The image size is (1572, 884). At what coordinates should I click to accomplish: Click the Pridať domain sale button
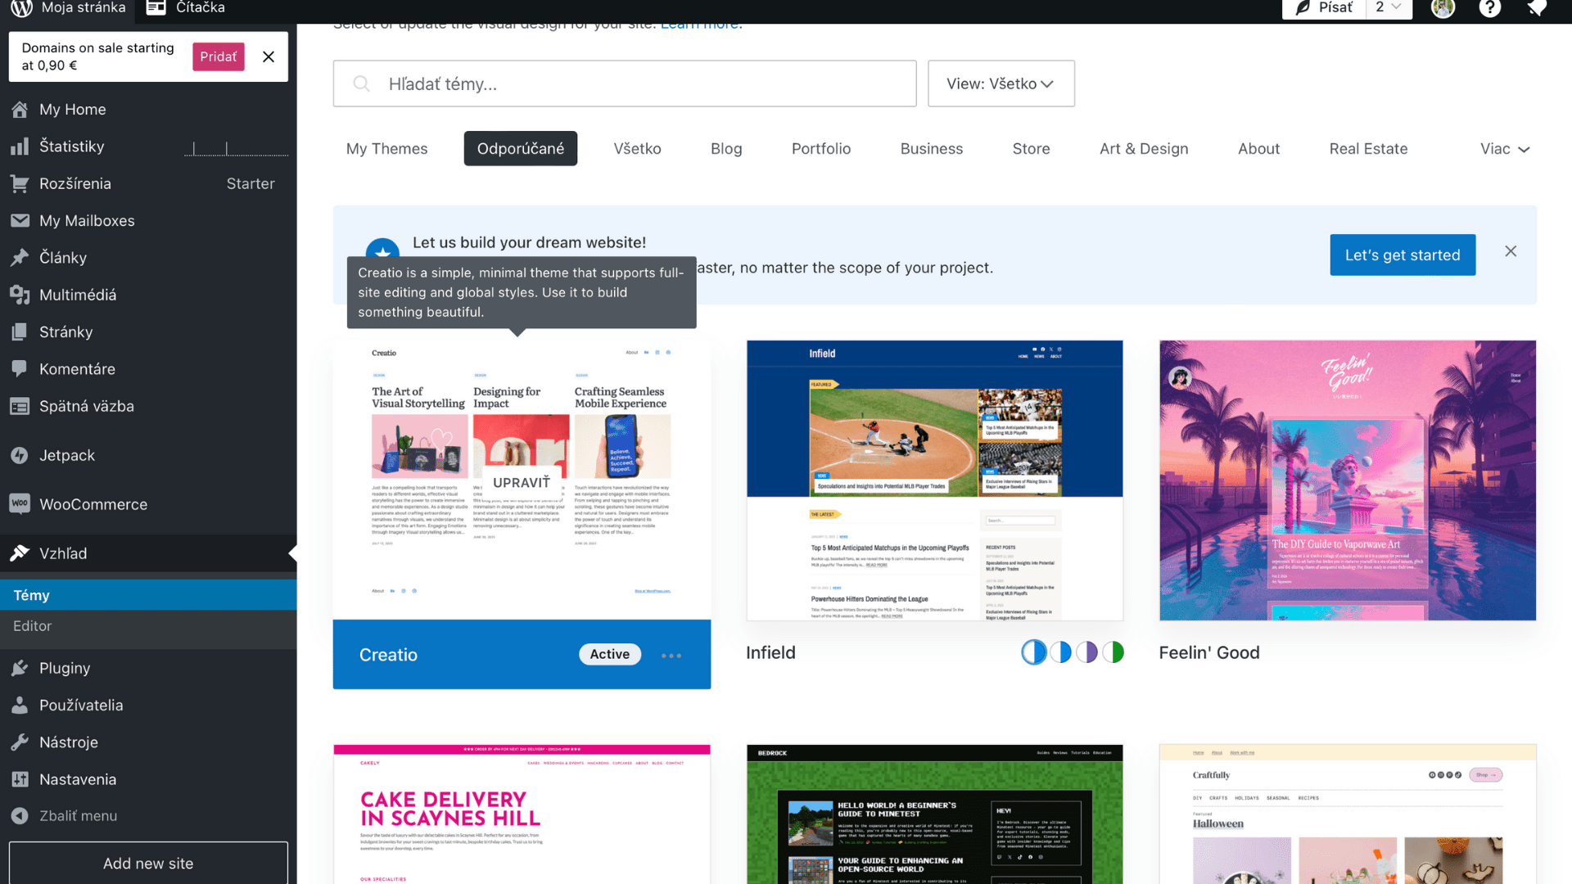(x=217, y=56)
